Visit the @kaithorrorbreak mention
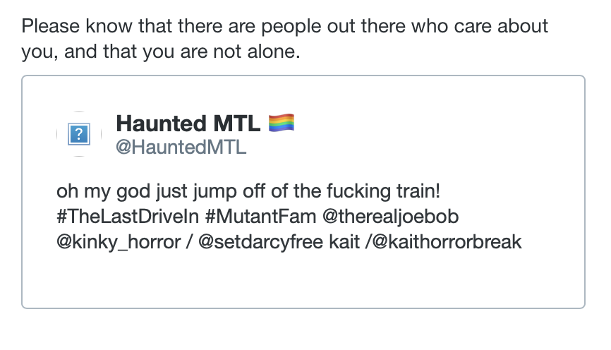The height and width of the screenshot is (350, 611). (447, 241)
